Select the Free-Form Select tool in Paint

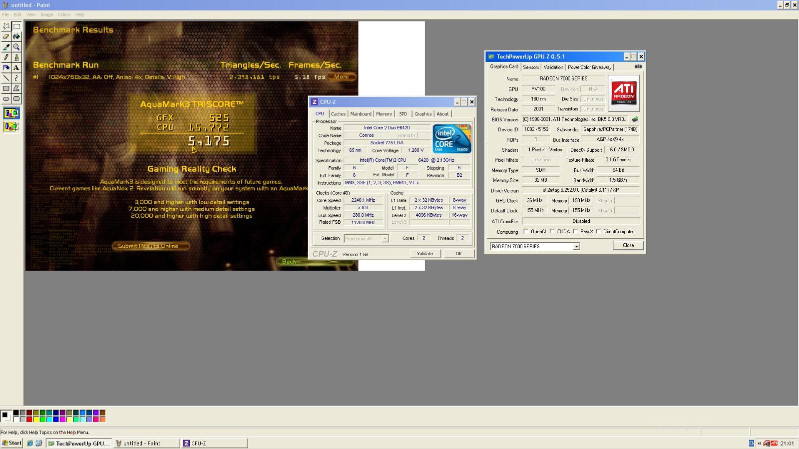tap(6, 26)
